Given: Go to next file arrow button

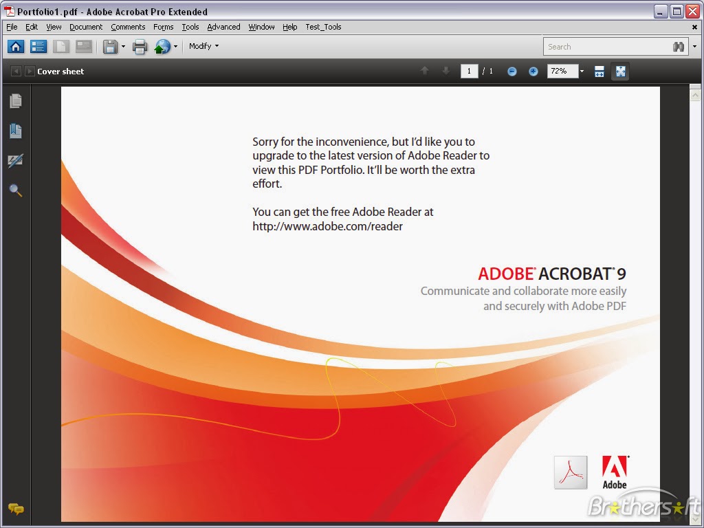Looking at the screenshot, I should click(29, 71).
